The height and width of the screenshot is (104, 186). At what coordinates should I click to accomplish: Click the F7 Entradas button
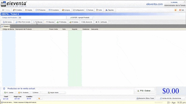pos(61,22)
